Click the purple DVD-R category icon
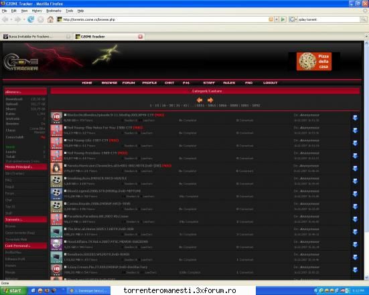The height and width of the screenshot is (295, 369). tap(56, 245)
